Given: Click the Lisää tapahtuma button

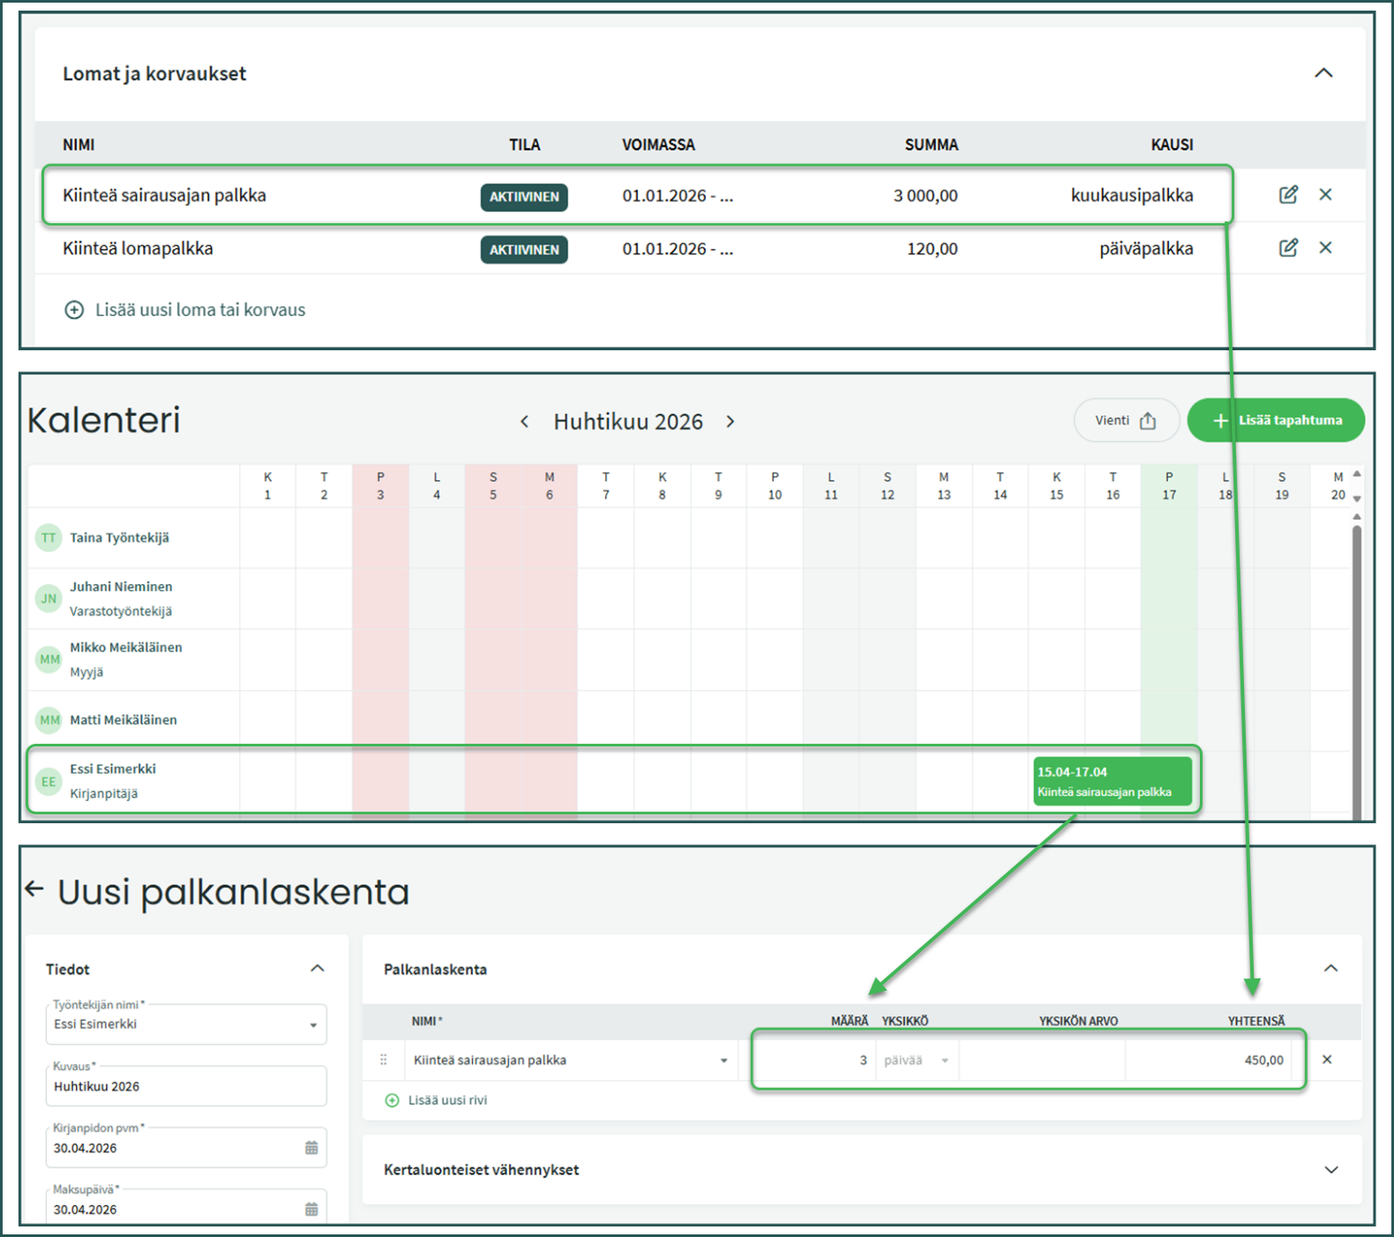Looking at the screenshot, I should 1276,421.
